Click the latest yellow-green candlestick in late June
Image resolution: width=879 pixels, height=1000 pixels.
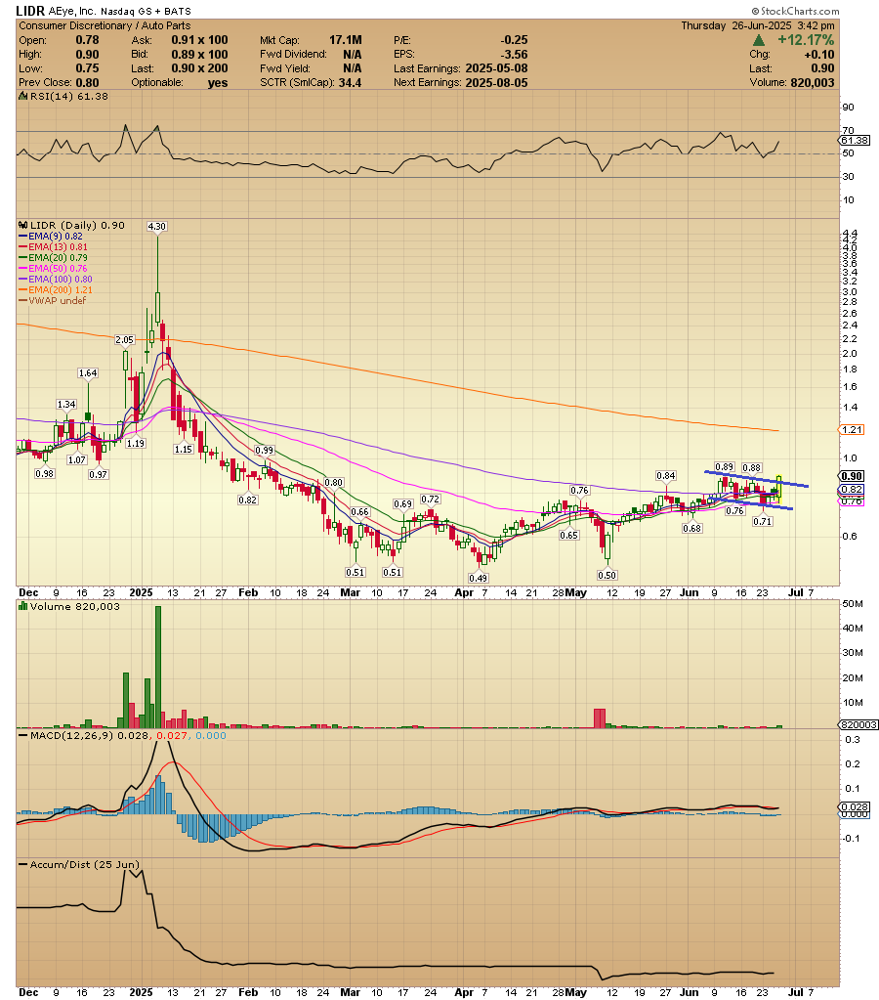pyautogui.click(x=779, y=489)
